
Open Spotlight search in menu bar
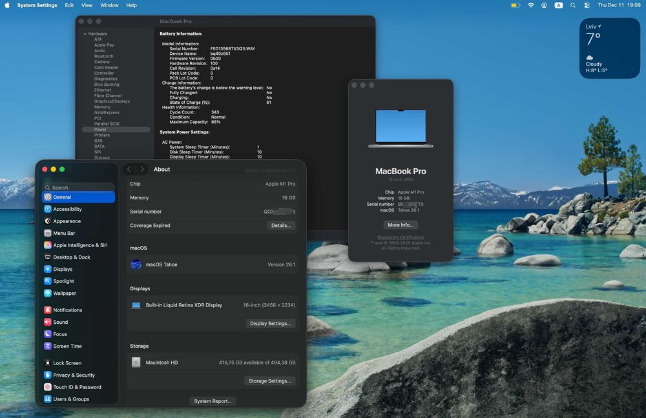572,5
